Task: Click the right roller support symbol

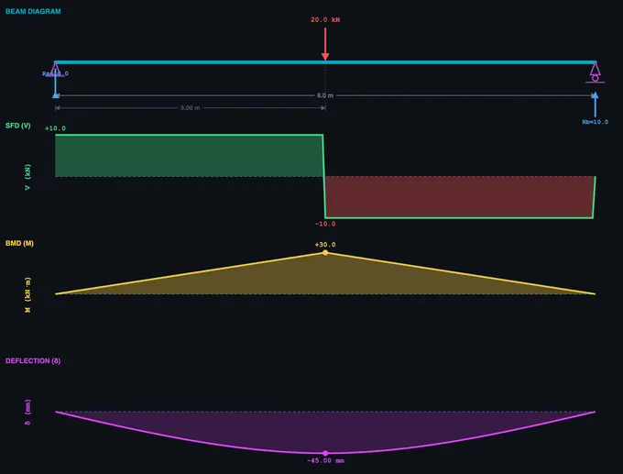Action: click(595, 73)
